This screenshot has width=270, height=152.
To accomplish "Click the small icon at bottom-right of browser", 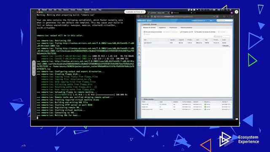I will click(x=237, y=119).
